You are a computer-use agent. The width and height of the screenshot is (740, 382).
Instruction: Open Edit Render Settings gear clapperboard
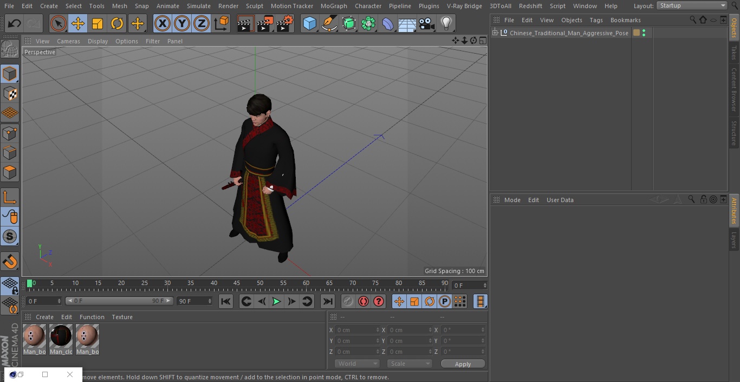click(285, 23)
